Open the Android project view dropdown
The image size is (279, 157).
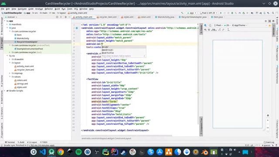[11, 17]
